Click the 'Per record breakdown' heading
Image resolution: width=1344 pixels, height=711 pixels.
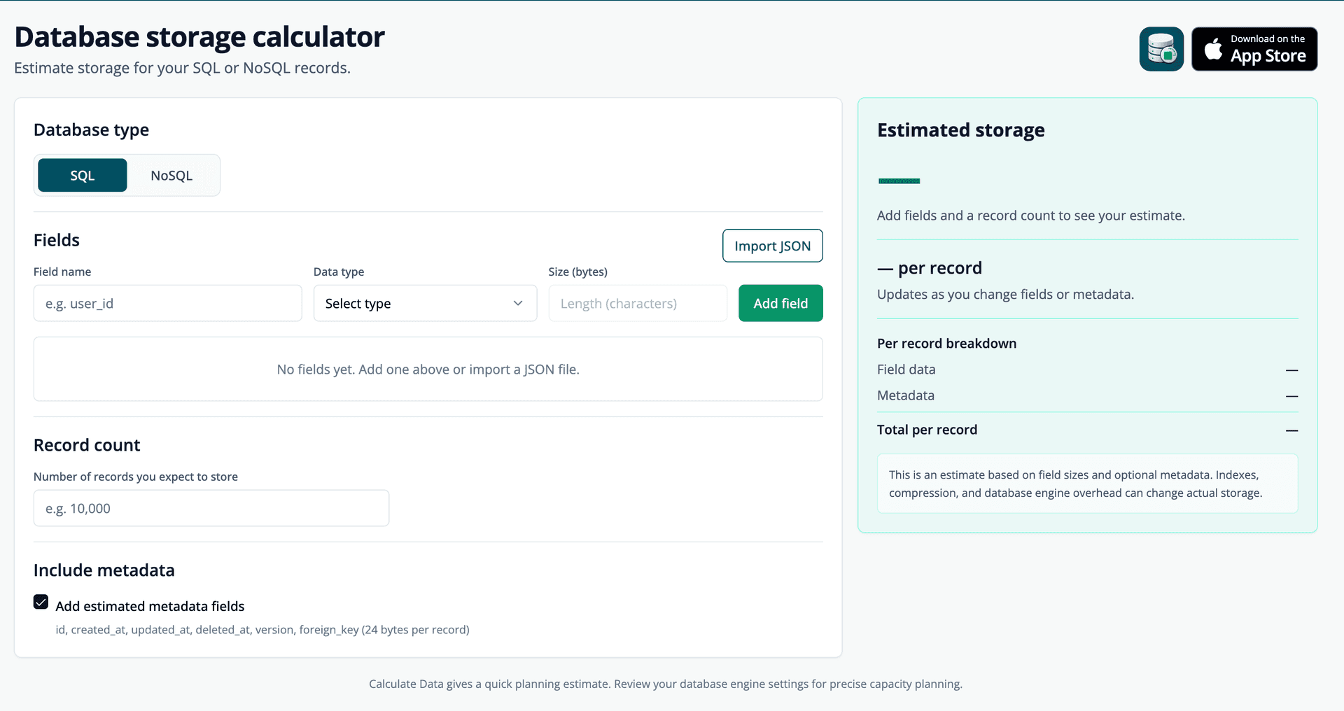946,344
